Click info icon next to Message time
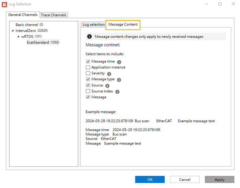The height and width of the screenshot is (188, 240). tap(119, 62)
